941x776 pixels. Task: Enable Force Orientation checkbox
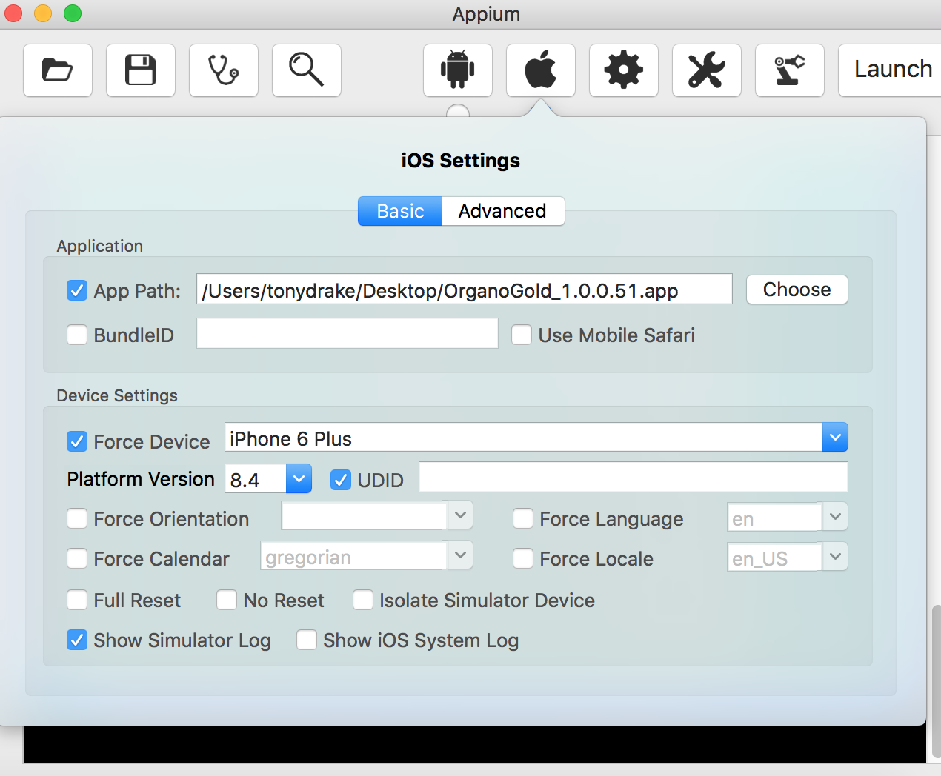click(77, 518)
